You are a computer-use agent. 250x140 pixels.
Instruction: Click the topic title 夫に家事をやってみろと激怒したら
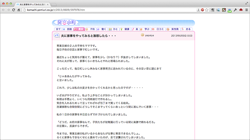88,36
